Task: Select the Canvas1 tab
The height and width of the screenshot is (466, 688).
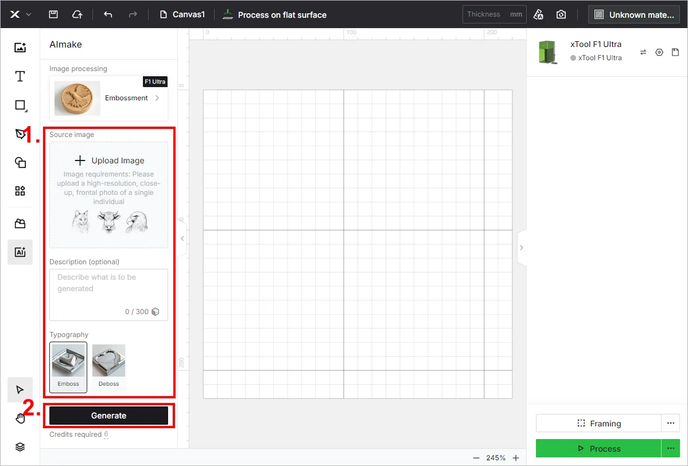Action: [x=182, y=14]
